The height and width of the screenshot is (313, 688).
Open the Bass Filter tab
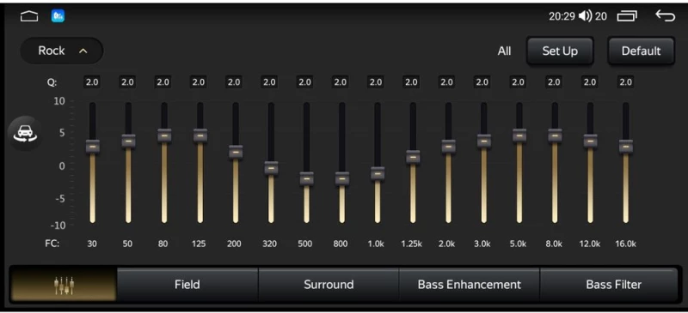pos(609,285)
